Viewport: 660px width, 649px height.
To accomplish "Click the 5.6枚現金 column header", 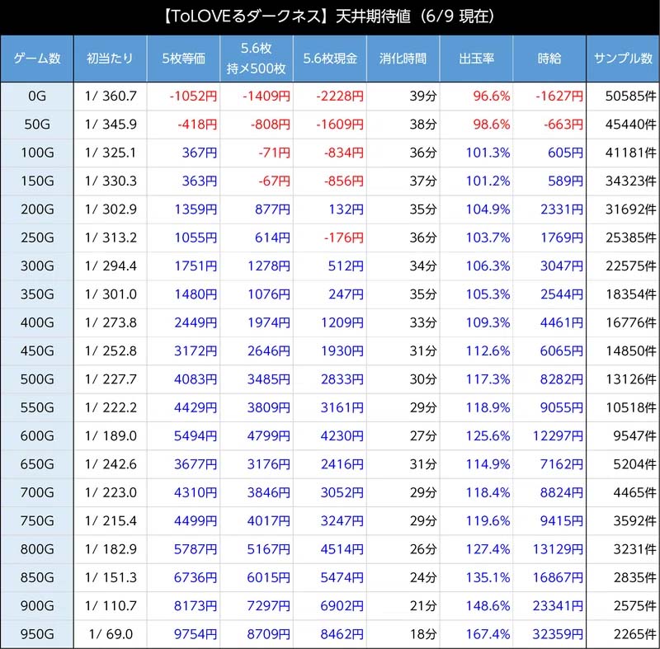I will click(x=329, y=59).
